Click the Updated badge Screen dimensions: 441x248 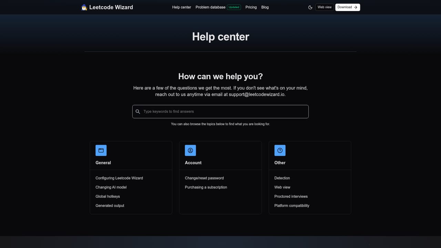(x=234, y=7)
